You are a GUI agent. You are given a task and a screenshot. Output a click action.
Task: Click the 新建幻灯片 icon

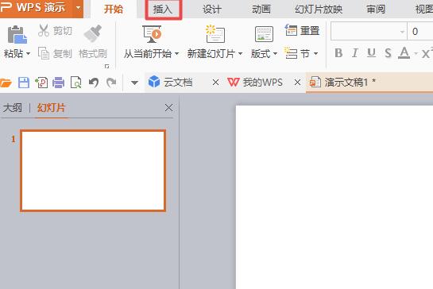[x=215, y=33]
